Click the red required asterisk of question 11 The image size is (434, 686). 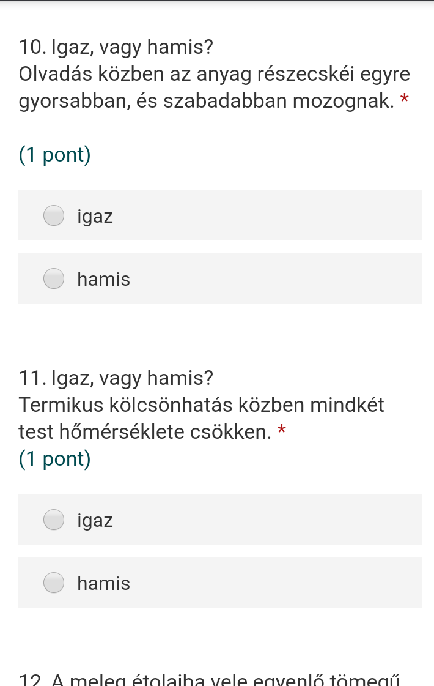[282, 430]
